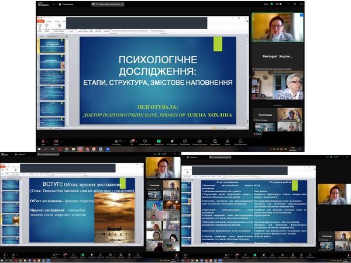Expand video options arrow beside camera, top window
This screenshot has height=263, width=351.
tap(63, 141)
